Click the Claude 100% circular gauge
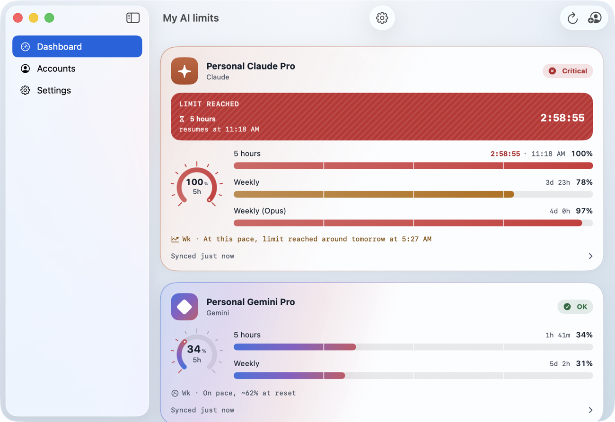The image size is (615, 422). 197,185
